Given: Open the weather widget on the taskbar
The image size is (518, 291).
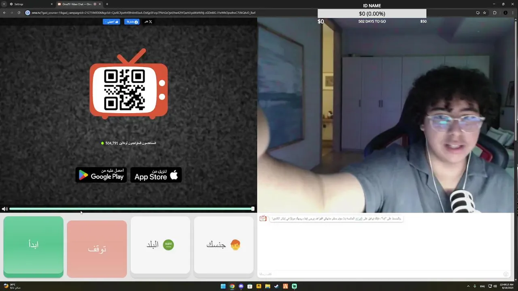Looking at the screenshot, I should click(x=12, y=286).
